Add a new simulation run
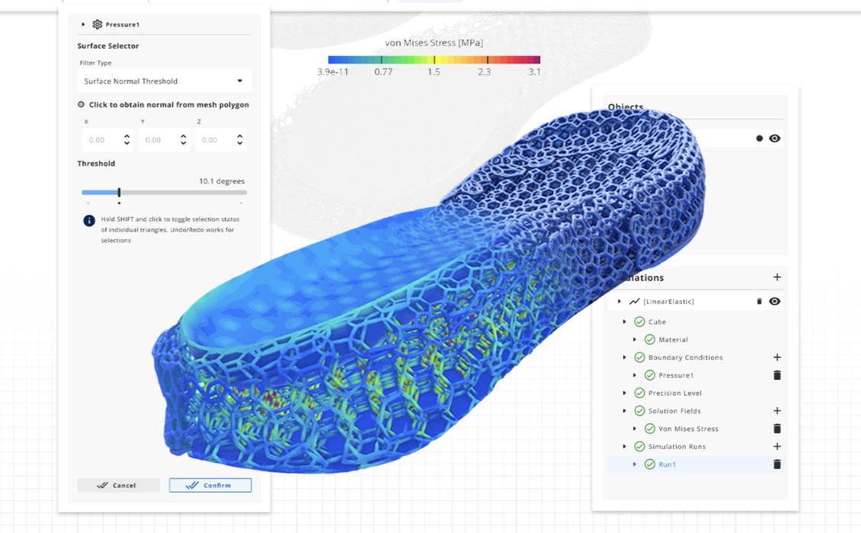Screen dimensions: 861x533 [777, 446]
